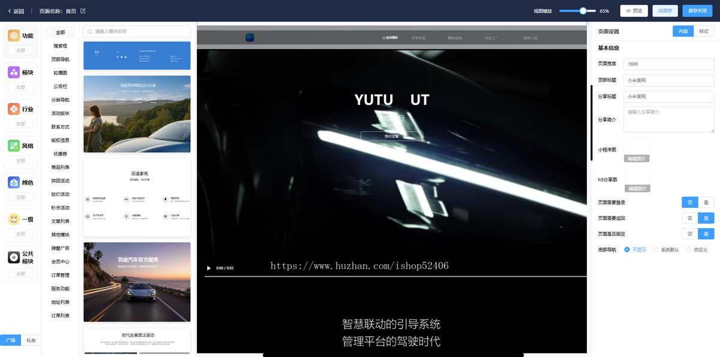Switch 页面需要返回 toggle to 否

coord(690,218)
